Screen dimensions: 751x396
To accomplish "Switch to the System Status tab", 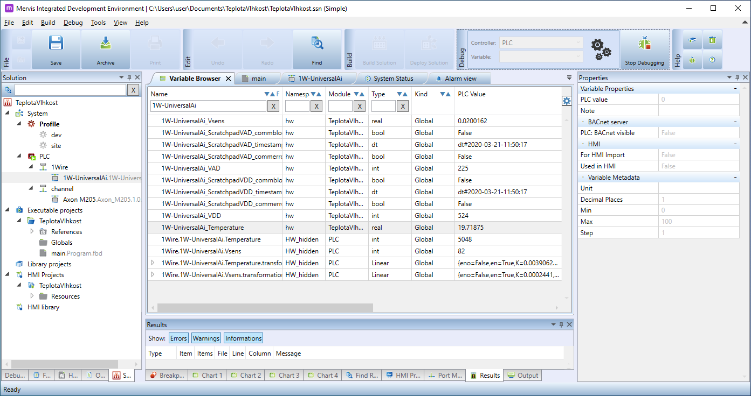I will click(393, 79).
